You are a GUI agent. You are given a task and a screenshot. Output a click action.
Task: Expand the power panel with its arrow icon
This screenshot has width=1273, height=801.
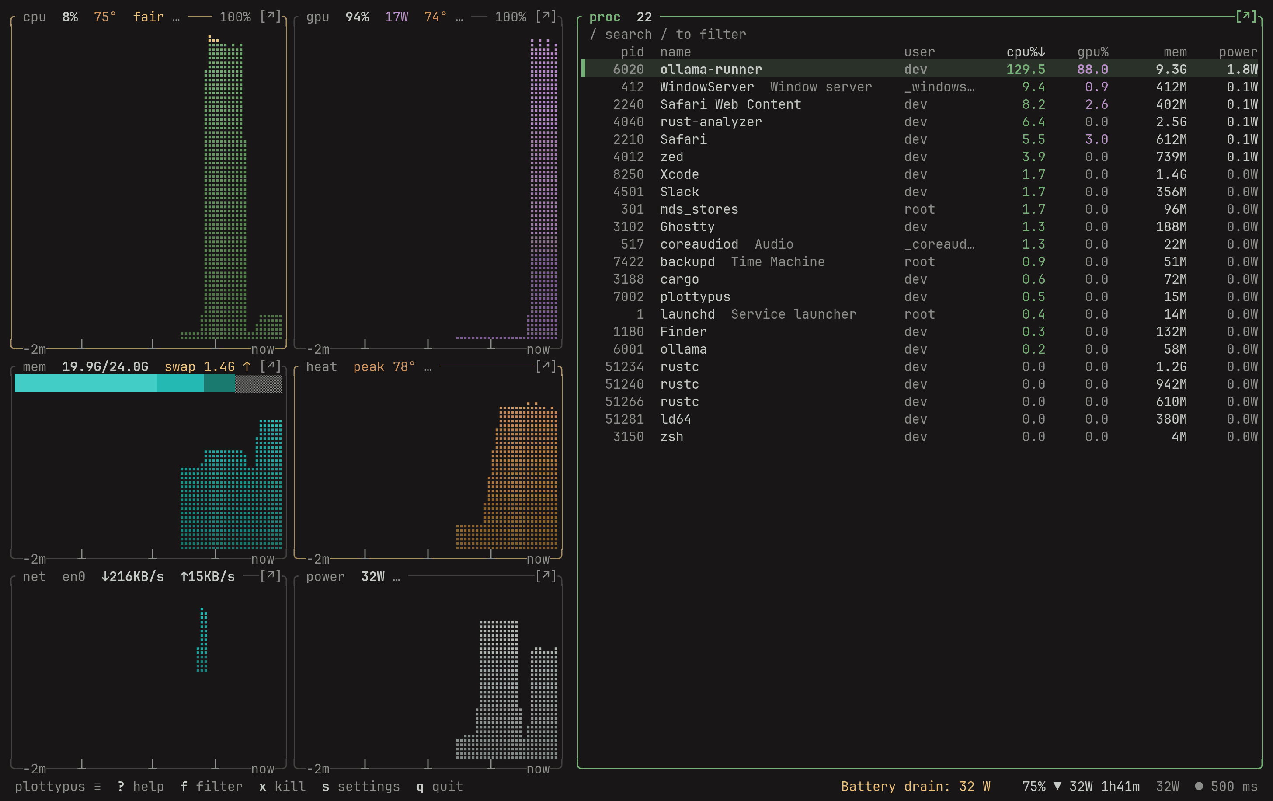click(x=546, y=576)
